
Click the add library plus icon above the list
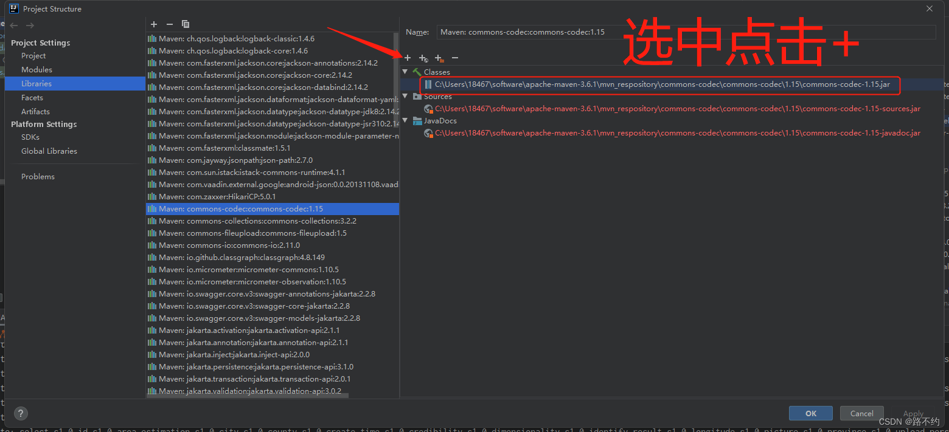[153, 24]
